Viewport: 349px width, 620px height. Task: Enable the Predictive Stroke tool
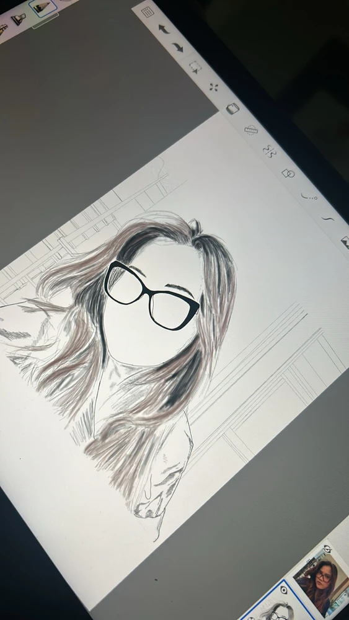pos(308,196)
